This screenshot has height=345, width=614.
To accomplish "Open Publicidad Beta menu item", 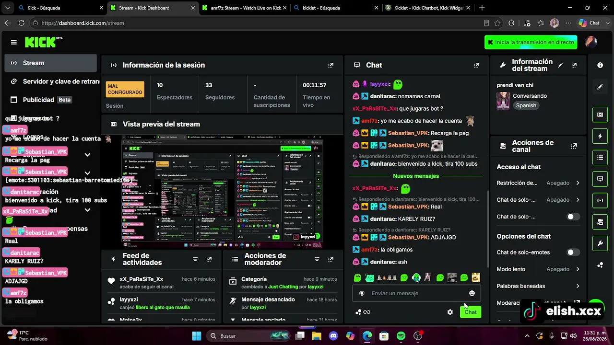I will pyautogui.click(x=50, y=100).
